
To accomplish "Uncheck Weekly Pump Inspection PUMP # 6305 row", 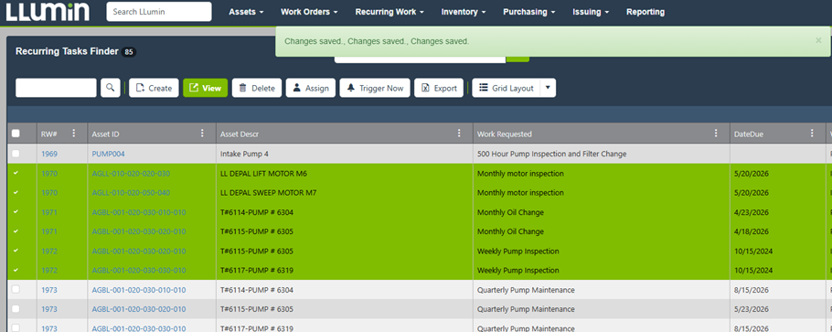I will 16,251.
